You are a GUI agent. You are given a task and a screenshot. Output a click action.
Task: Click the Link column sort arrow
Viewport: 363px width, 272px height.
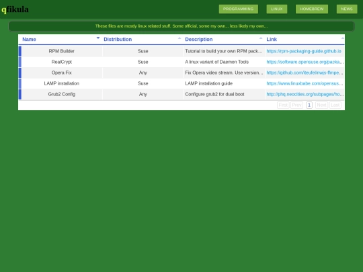pos(343,38)
